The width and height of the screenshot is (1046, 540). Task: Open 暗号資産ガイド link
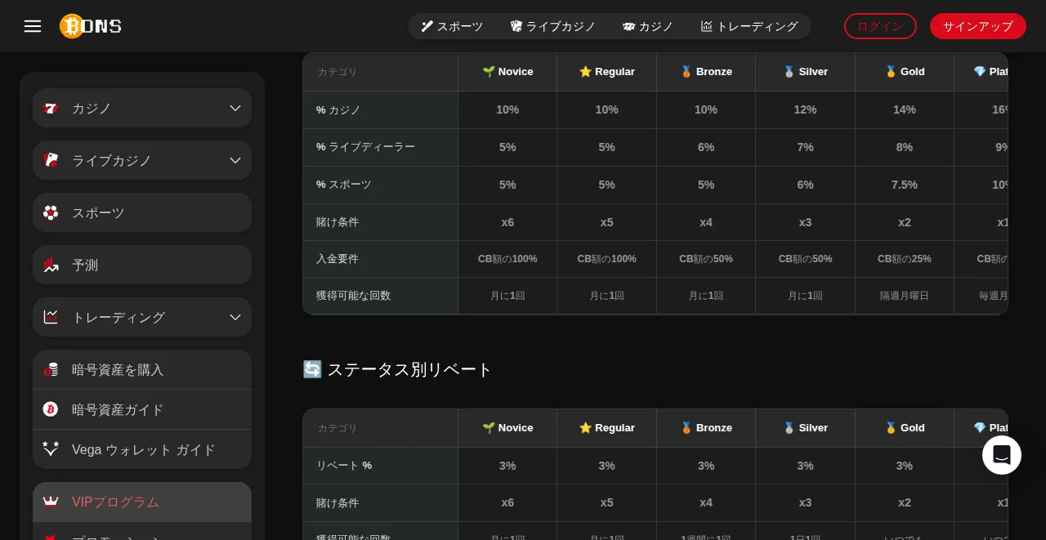coord(142,409)
